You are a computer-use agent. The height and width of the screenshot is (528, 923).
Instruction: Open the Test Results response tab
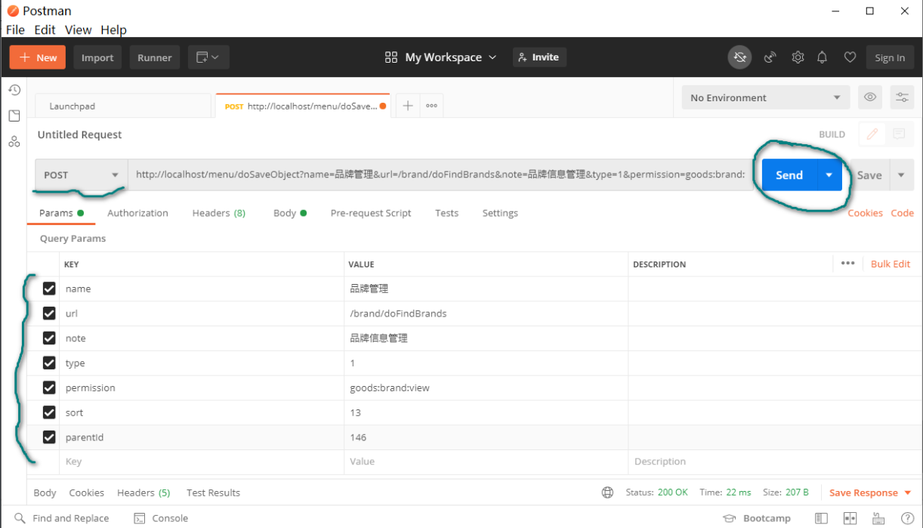coord(213,492)
